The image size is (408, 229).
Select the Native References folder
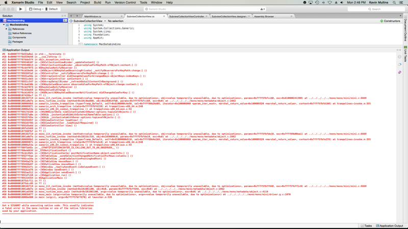[x=22, y=33]
